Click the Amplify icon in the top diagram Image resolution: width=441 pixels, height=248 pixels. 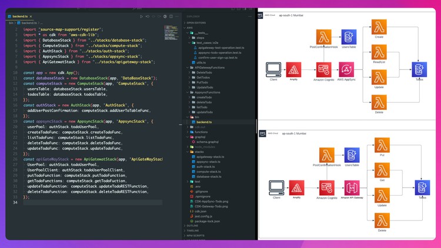[x=294, y=71]
